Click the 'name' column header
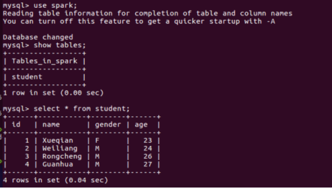Viewport: 332px width, 188px height. click(x=51, y=124)
